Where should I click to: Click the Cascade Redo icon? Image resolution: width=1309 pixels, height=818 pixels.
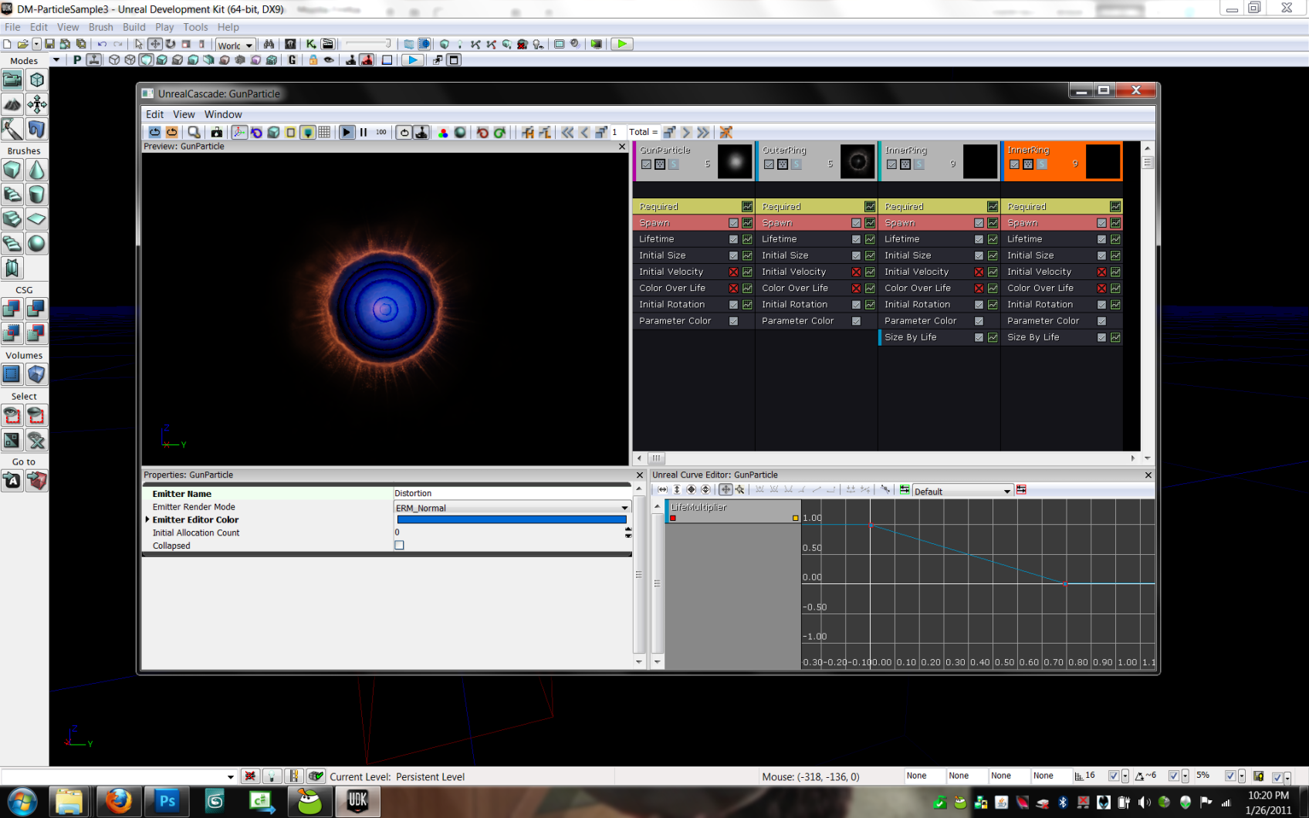click(x=499, y=132)
